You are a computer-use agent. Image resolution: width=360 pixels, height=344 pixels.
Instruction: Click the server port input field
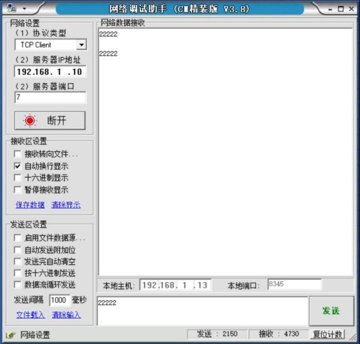tap(51, 97)
